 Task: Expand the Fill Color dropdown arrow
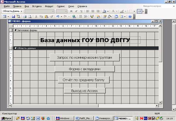[108, 11]
